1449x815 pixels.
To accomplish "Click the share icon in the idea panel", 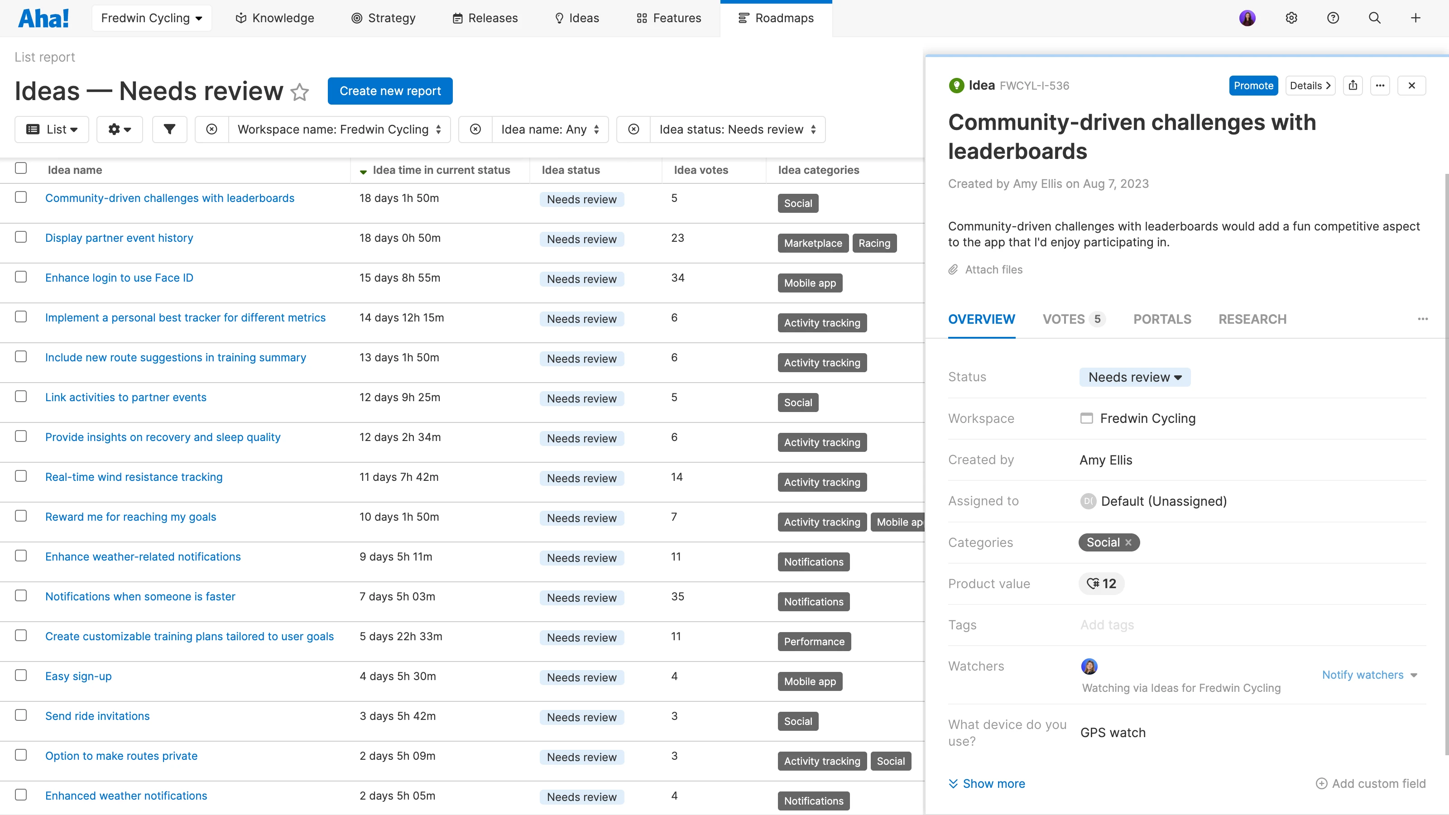I will pyautogui.click(x=1353, y=86).
